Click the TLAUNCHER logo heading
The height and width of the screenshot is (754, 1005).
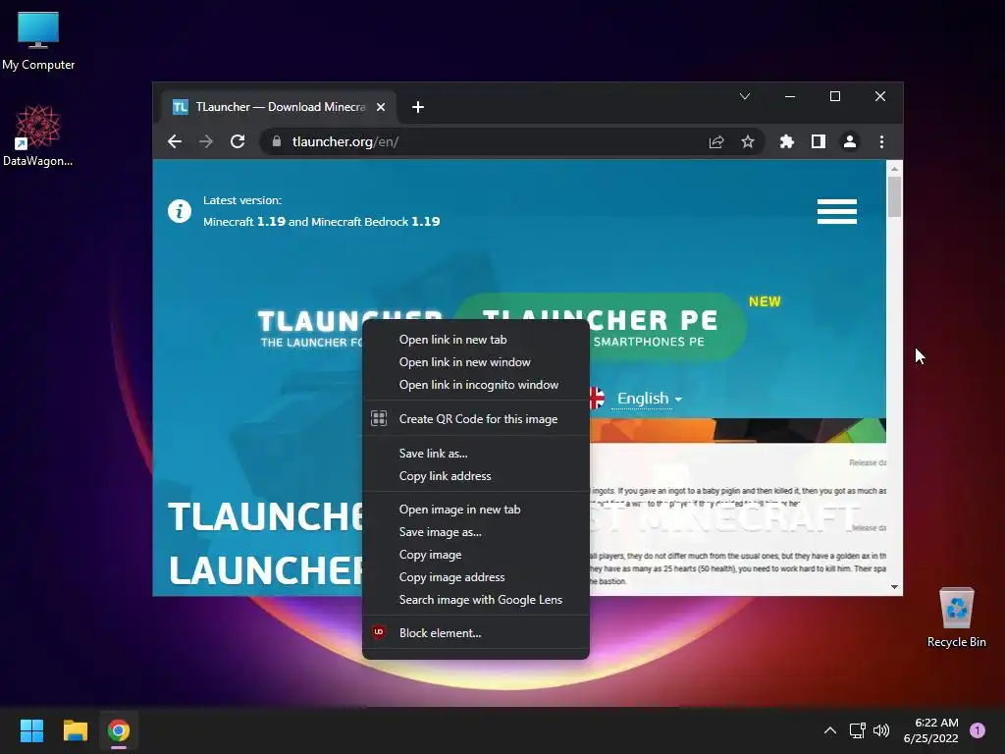tap(311, 328)
